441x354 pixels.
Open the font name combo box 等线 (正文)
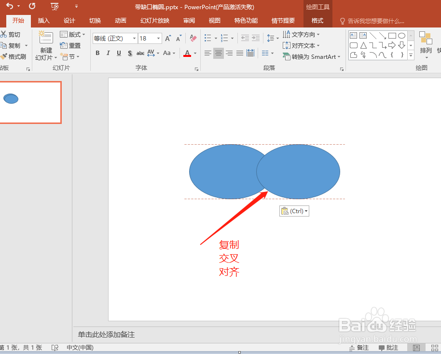(115, 38)
